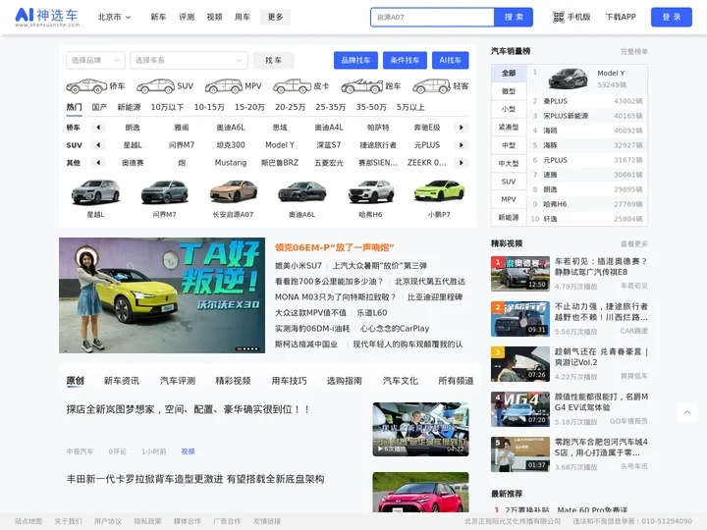
Task: Show next models in the SUV row
Action: coord(461,145)
